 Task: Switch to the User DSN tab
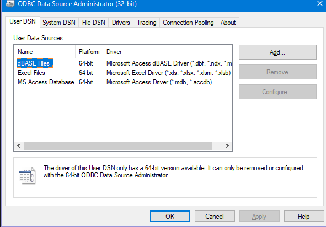tap(23, 21)
